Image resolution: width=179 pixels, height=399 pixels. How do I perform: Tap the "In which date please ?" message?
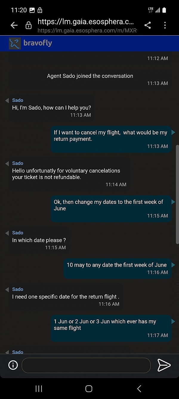(x=39, y=240)
